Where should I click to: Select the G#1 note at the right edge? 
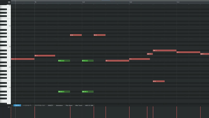205,54
